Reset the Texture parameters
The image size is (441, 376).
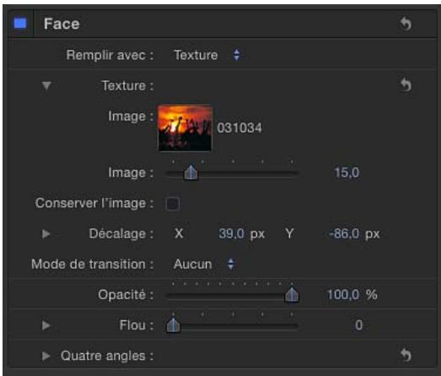point(406,84)
